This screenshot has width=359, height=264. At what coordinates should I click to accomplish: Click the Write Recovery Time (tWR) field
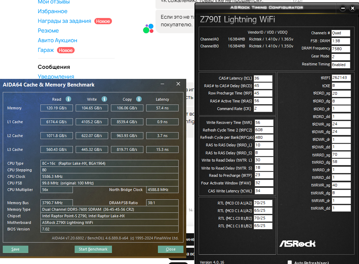click(264, 123)
